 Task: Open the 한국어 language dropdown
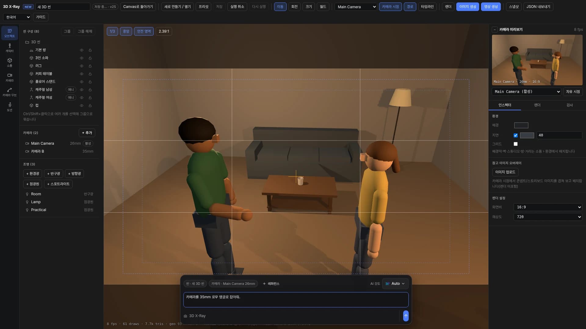(x=17, y=17)
